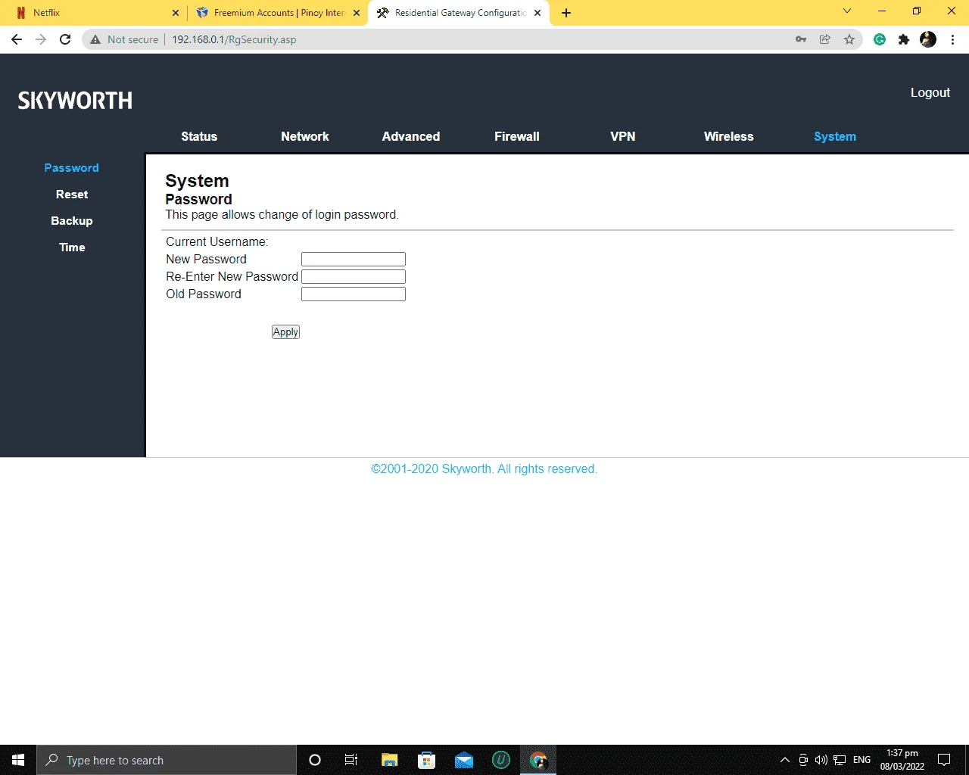Viewport: 969px width, 775px height.
Task: Open the Extensions puzzle icon
Action: tap(904, 39)
